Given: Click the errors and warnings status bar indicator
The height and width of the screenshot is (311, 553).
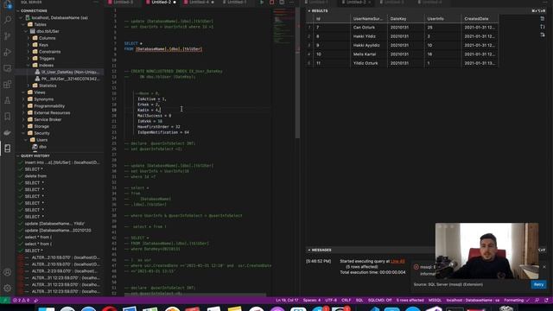Looking at the screenshot, I should (x=22, y=301).
